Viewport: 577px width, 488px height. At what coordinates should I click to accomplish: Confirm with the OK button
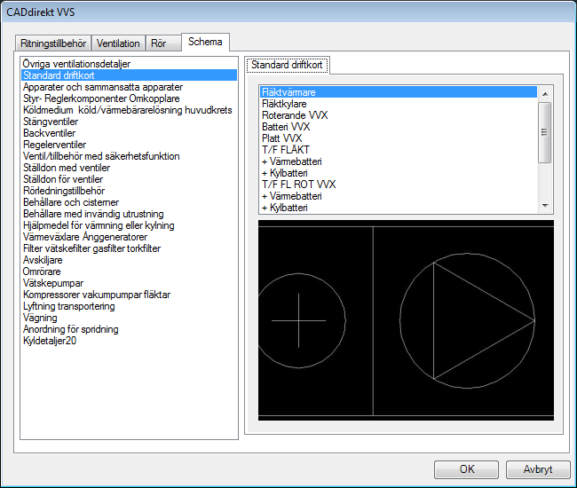[x=467, y=469]
